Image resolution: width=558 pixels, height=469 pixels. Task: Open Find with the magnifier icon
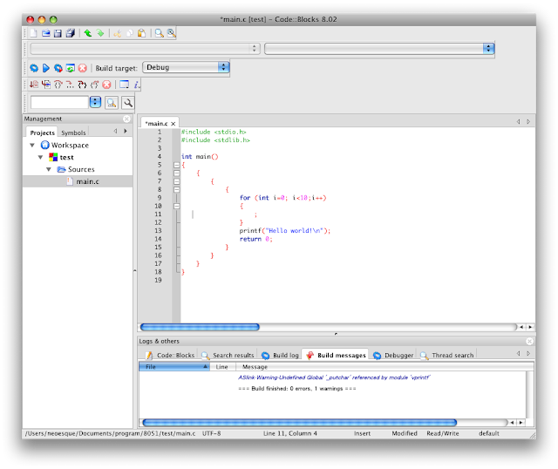click(159, 33)
